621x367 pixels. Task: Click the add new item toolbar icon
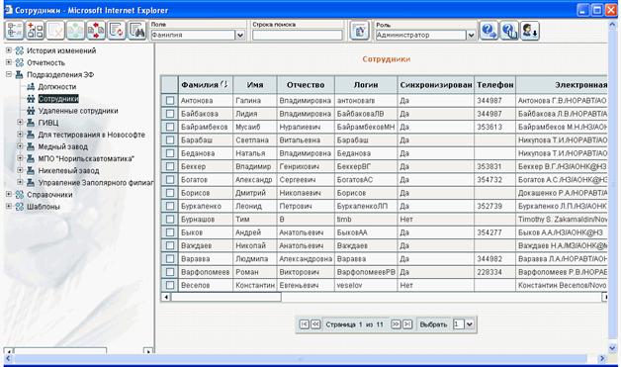click(35, 31)
